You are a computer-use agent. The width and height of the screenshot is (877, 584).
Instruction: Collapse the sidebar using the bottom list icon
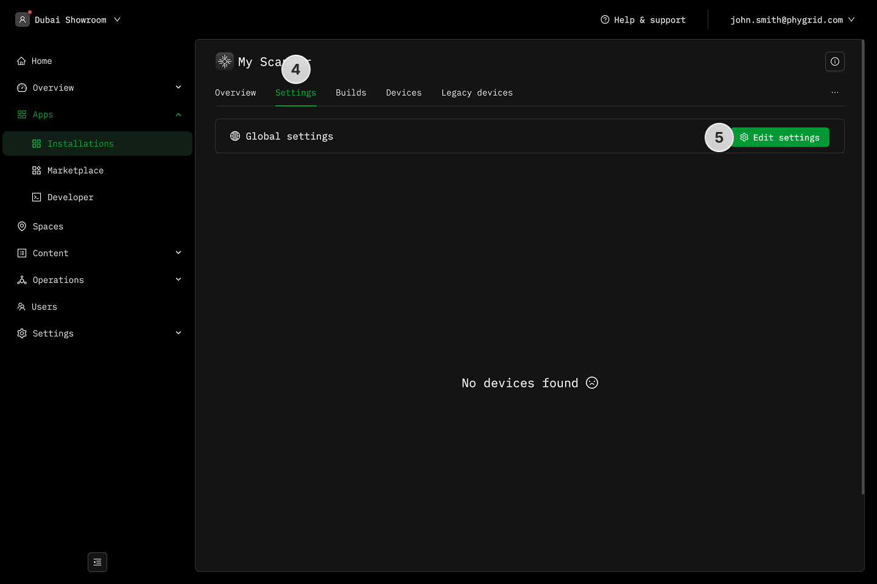(x=97, y=562)
